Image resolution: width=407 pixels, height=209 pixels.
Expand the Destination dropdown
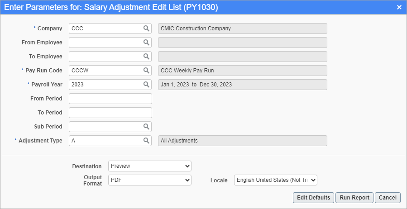tap(150, 166)
